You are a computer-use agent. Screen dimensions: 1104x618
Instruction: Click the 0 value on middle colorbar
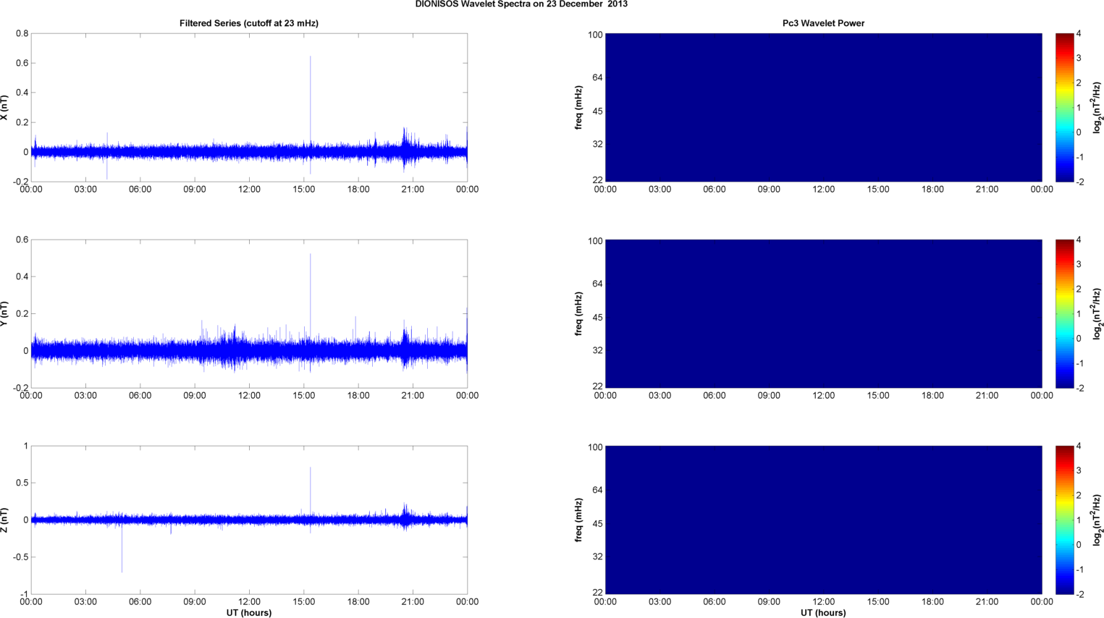pos(1079,339)
